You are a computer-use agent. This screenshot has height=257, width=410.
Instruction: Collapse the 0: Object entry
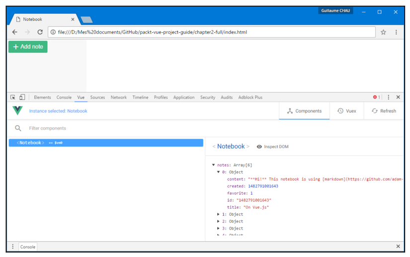[x=219, y=172]
